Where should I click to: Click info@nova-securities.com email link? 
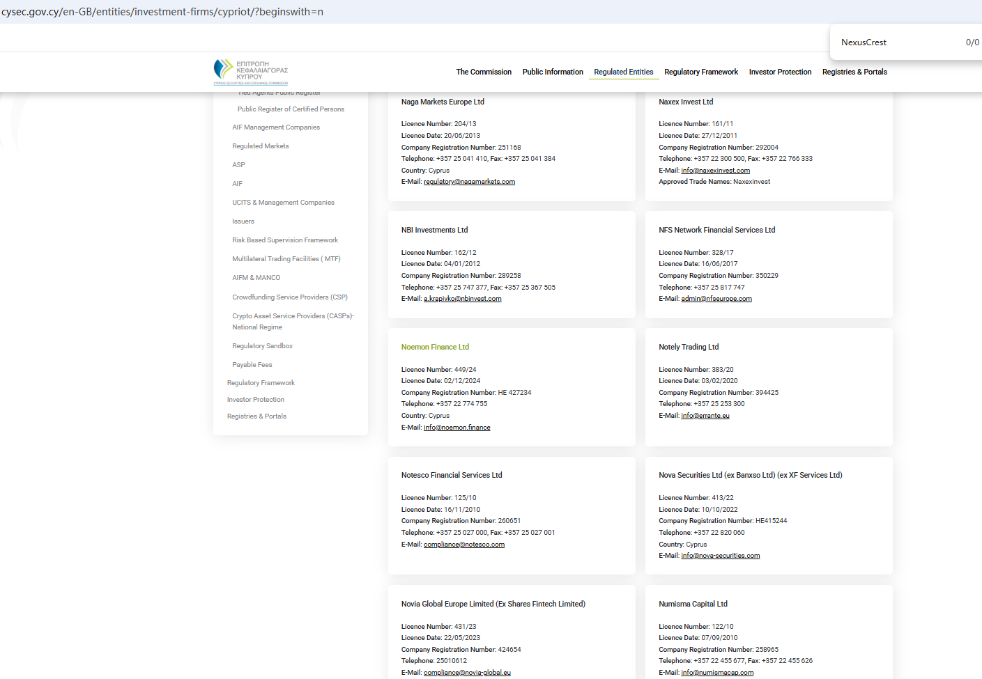tap(720, 556)
